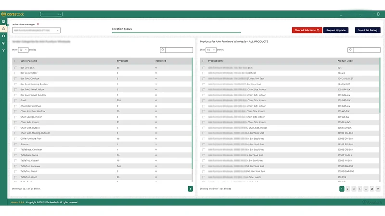385x216 pixels.
Task: Go to products page 24
Action: (x=372, y=189)
